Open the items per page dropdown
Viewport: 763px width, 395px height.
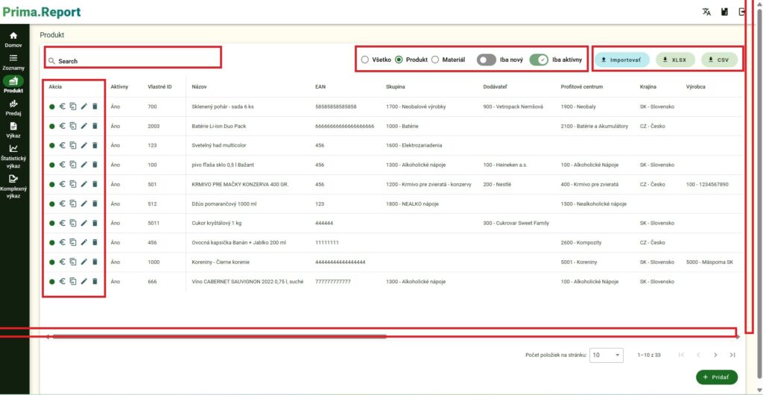(x=607, y=355)
